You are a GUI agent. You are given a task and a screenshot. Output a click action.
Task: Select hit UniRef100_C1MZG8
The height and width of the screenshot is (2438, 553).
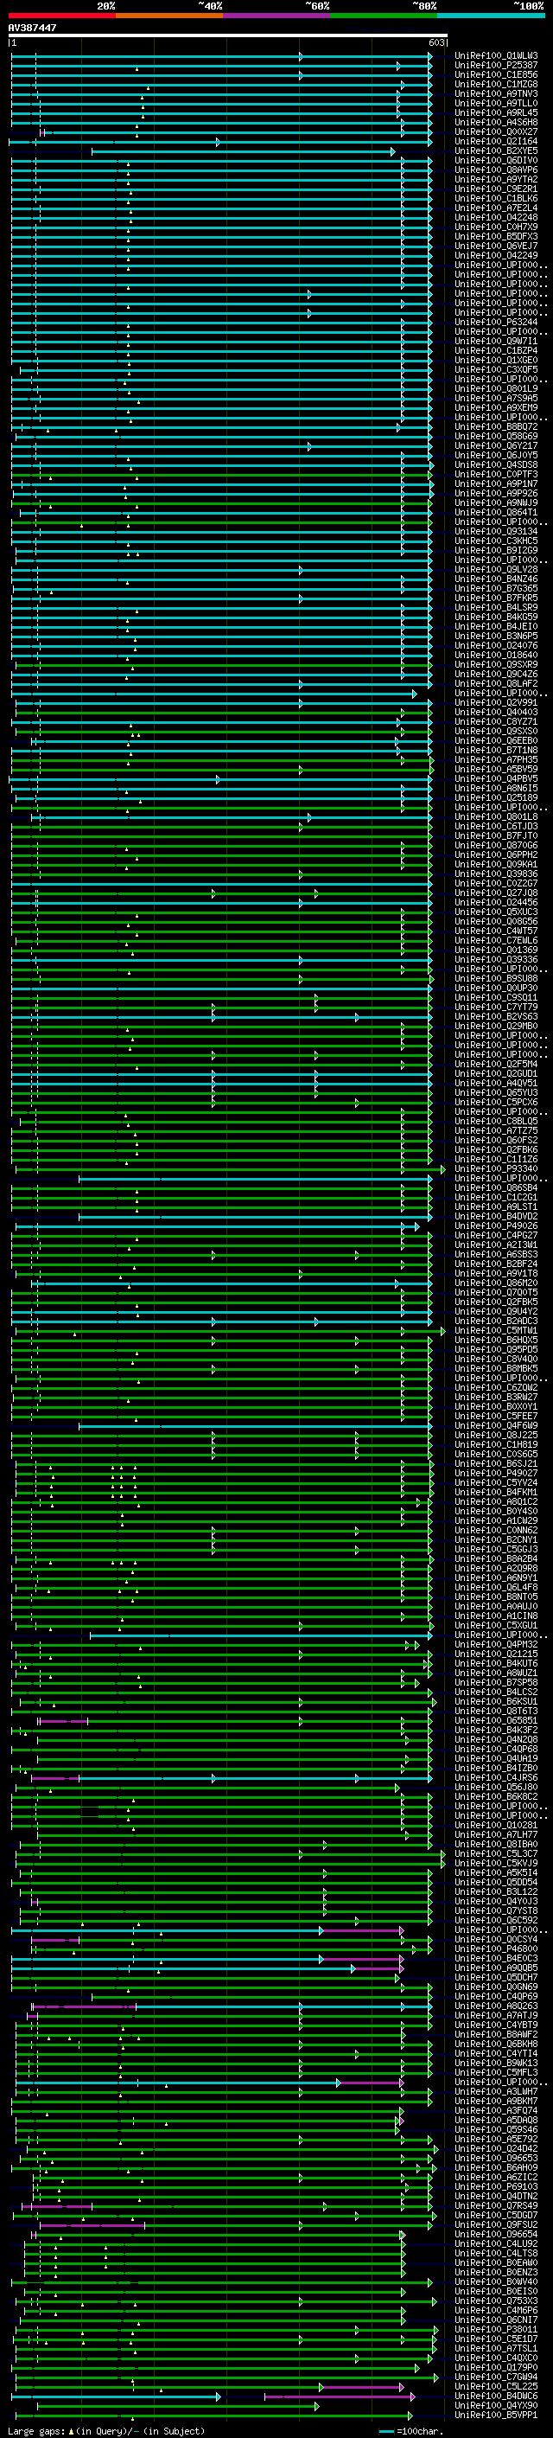[x=496, y=84]
